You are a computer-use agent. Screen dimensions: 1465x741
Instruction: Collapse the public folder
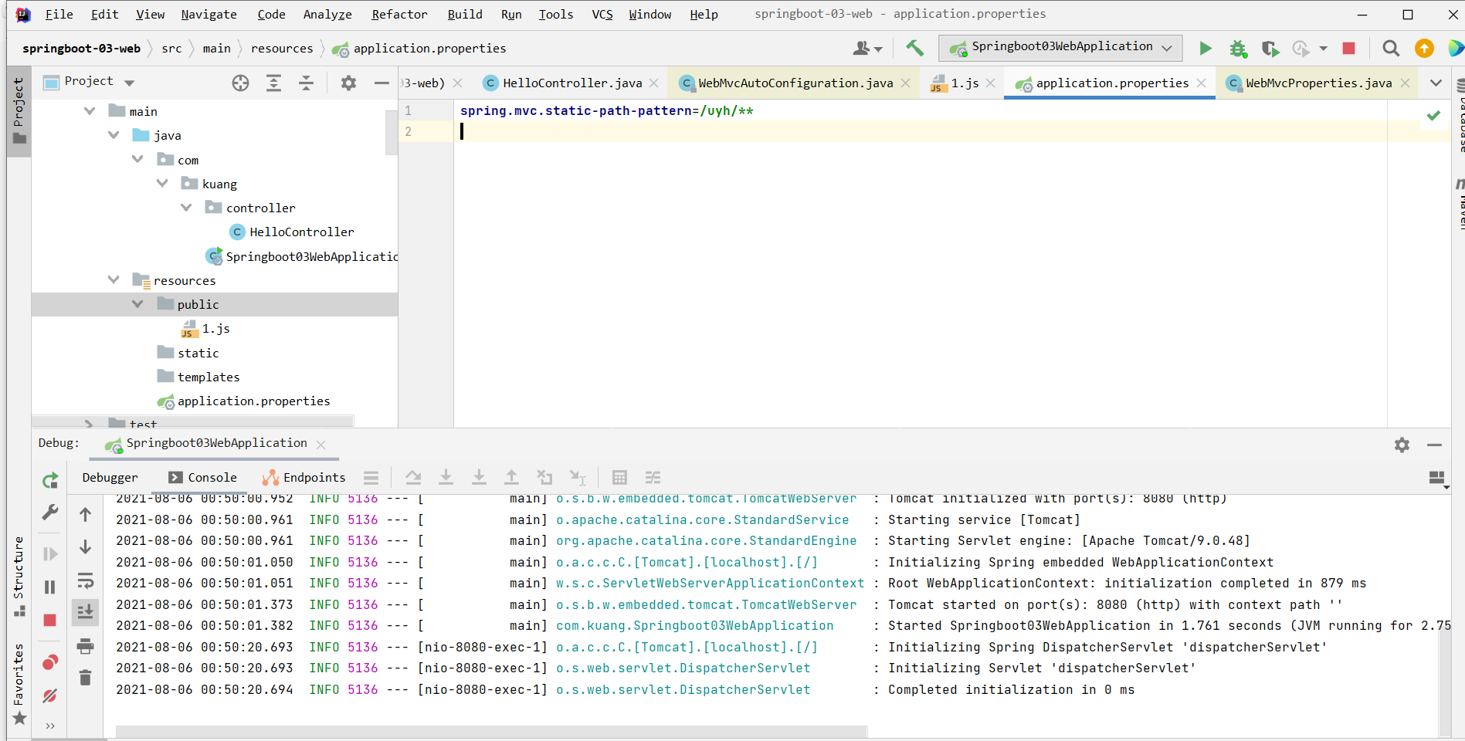point(137,304)
